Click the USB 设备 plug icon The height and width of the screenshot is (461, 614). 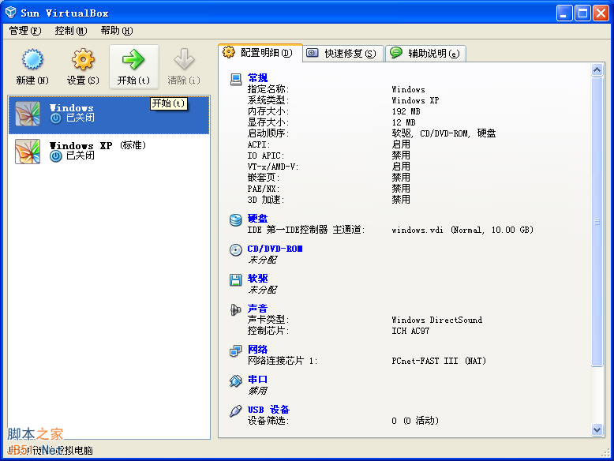pyautogui.click(x=236, y=410)
